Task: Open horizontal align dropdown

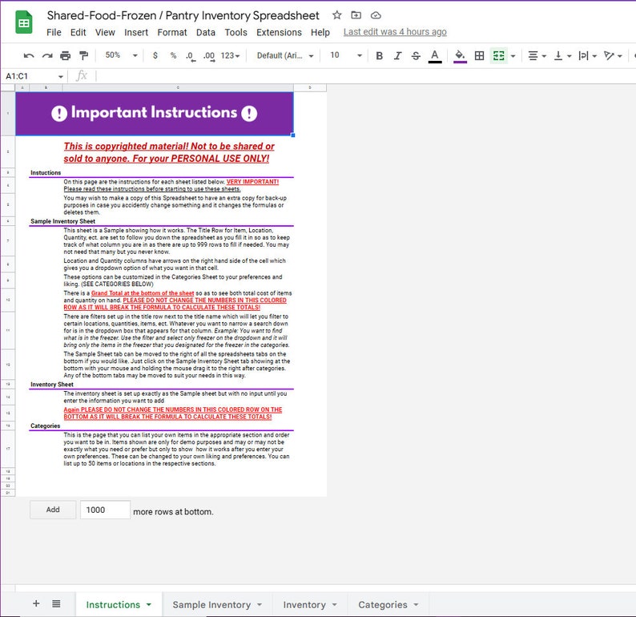Action: tap(537, 55)
